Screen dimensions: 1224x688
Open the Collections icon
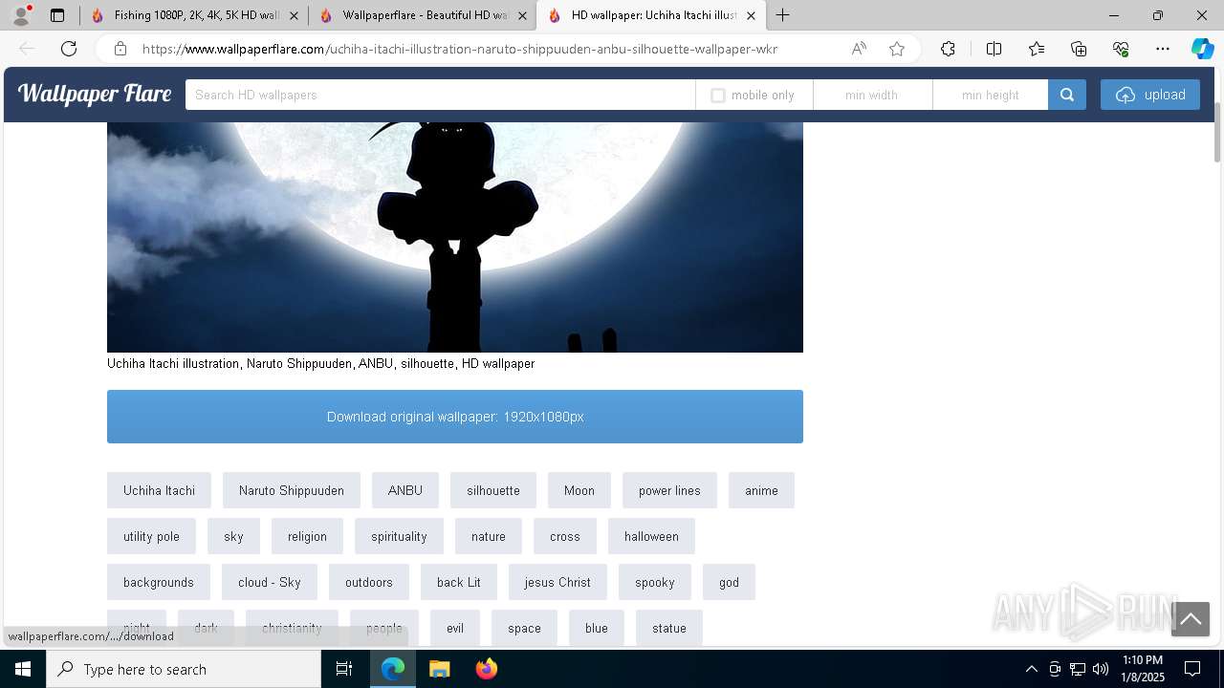click(1079, 49)
